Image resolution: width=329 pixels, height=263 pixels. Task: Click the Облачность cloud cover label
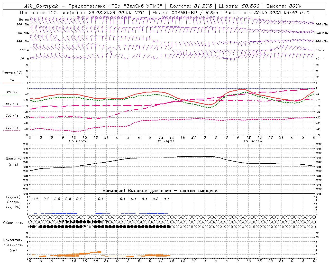pos(13,223)
